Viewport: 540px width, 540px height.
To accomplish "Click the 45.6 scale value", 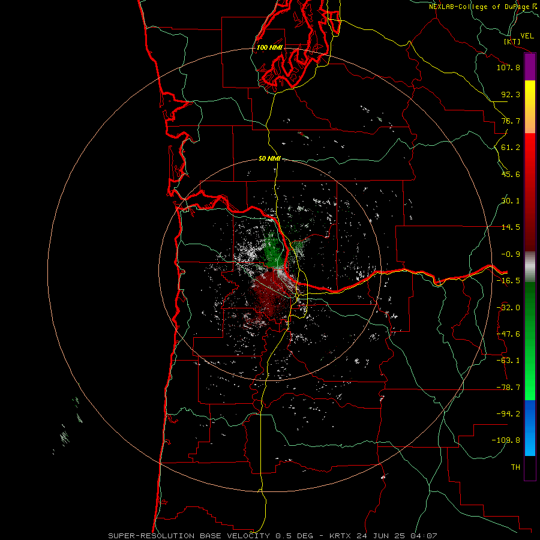I will [511, 174].
